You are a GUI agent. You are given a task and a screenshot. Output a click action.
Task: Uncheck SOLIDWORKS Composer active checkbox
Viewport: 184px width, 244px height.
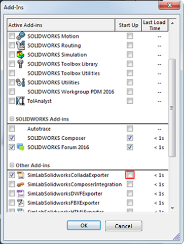point(12,138)
